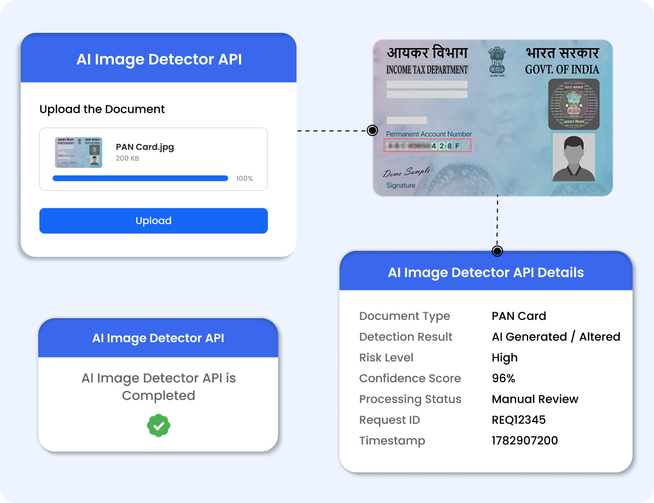Click the upload progress bar

pos(140,179)
